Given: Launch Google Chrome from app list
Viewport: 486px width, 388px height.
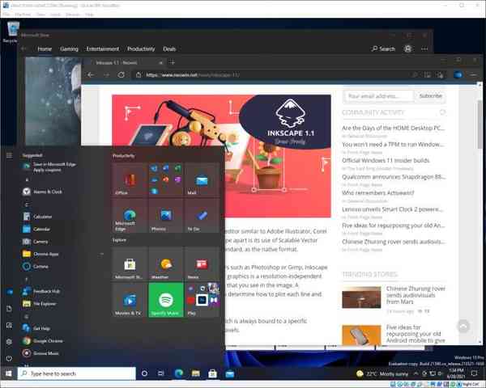Looking at the screenshot, I should 44,340.
